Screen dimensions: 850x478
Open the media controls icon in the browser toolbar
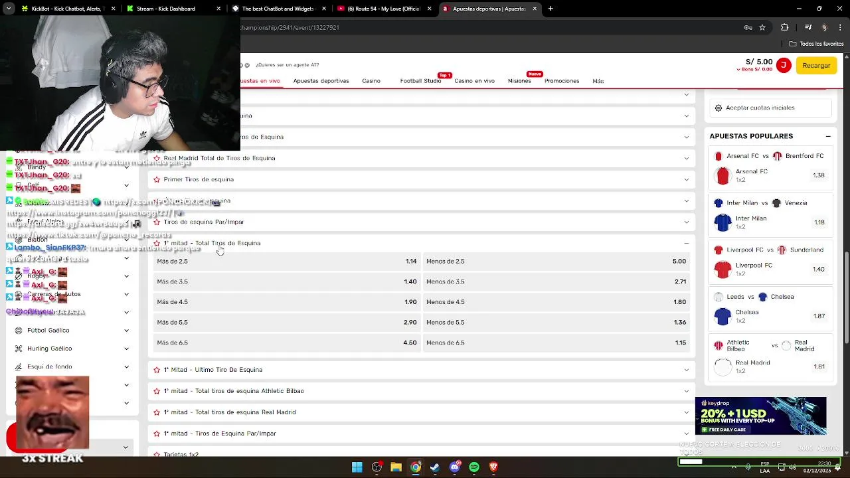click(808, 27)
